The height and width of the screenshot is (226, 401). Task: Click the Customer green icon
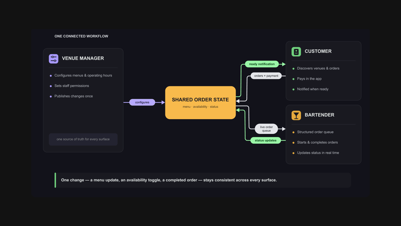pyautogui.click(x=296, y=52)
